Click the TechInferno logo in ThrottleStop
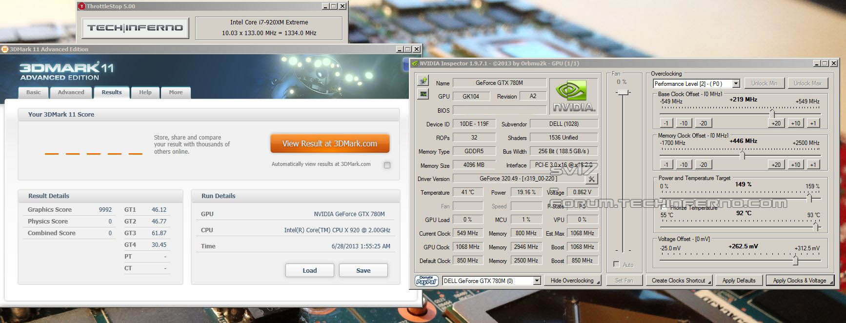The image size is (846, 323). tap(135, 28)
